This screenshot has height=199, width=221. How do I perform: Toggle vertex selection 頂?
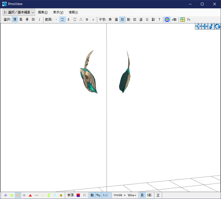point(15,20)
